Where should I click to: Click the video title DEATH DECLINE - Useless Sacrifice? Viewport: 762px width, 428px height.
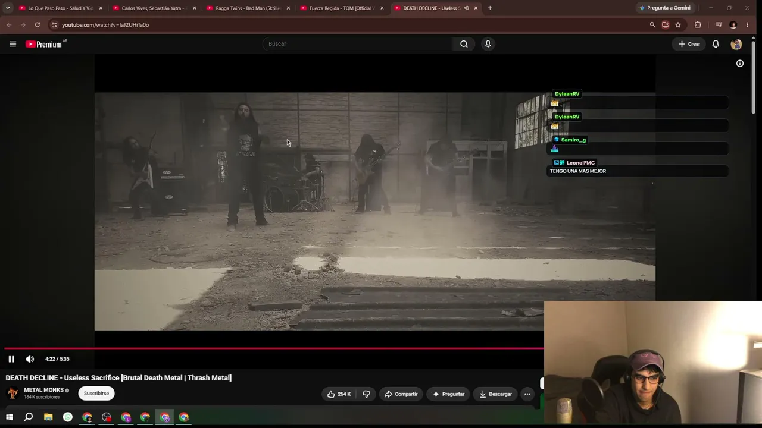pyautogui.click(x=118, y=378)
